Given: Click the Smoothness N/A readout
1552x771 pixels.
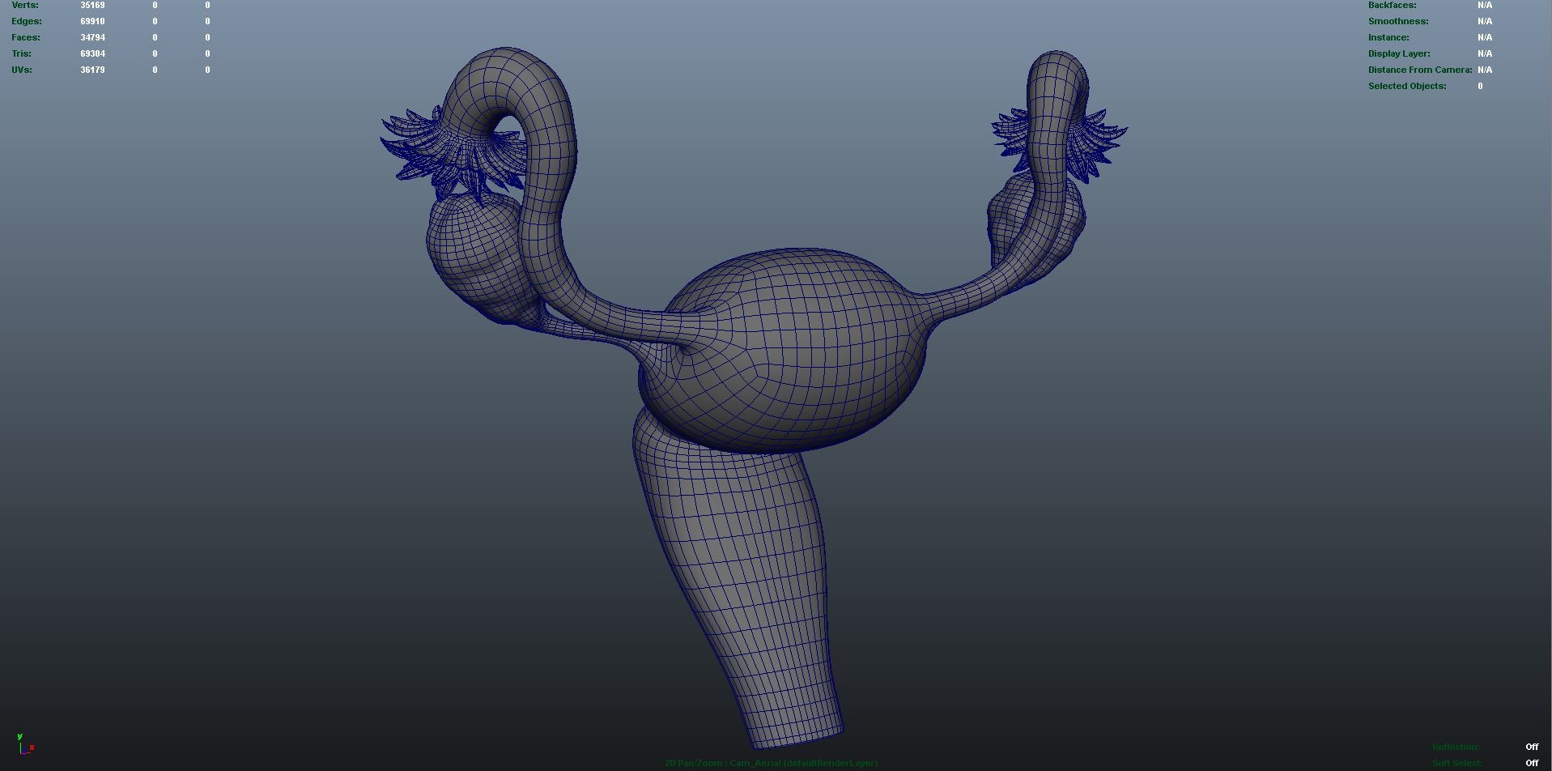Looking at the screenshot, I should point(1485,21).
